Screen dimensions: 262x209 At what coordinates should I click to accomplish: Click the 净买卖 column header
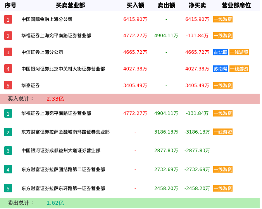click(197, 5)
